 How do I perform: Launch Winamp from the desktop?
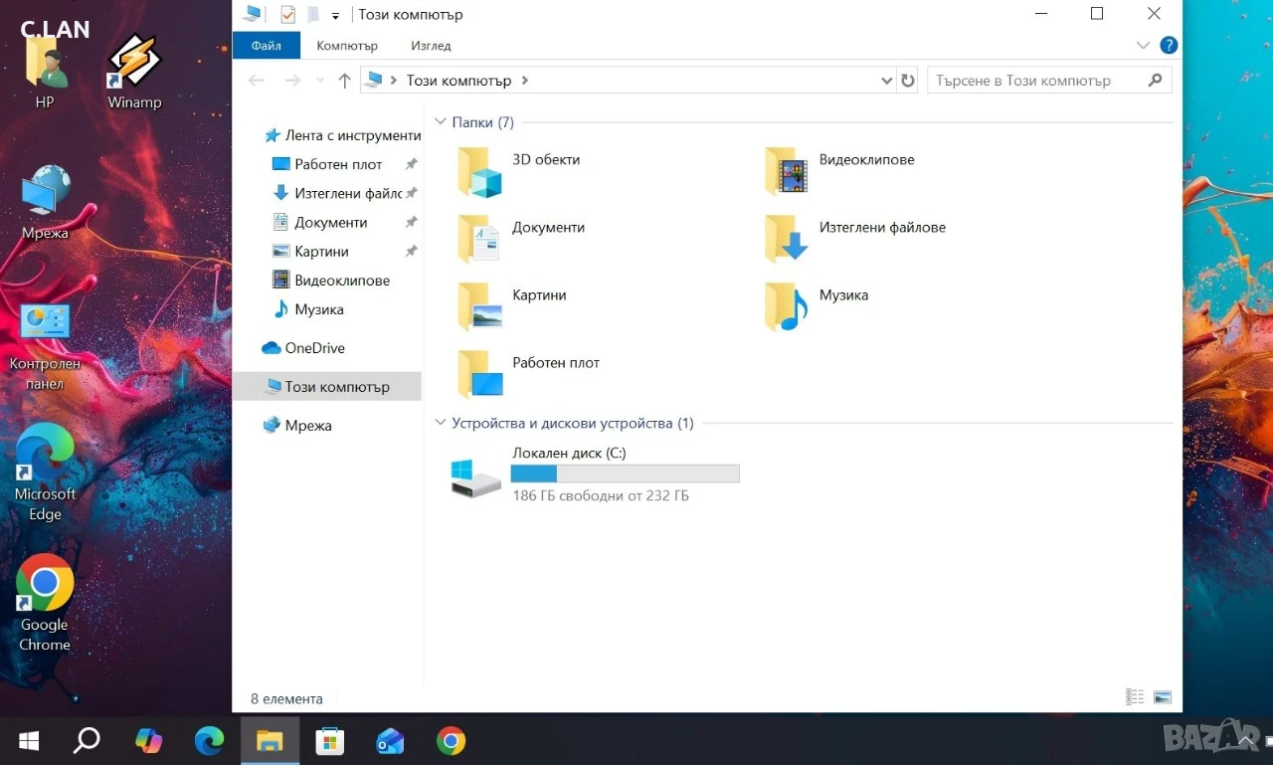click(134, 72)
